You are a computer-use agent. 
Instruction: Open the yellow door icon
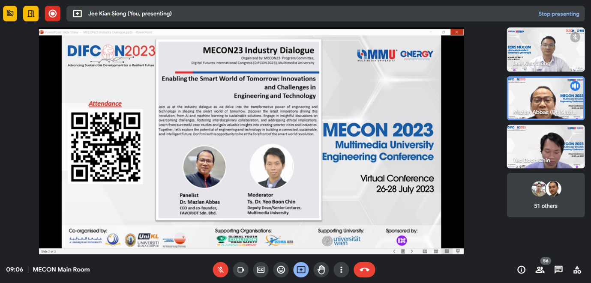tap(31, 14)
